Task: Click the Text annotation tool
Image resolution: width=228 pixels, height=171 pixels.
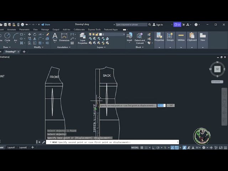Action: point(55,37)
